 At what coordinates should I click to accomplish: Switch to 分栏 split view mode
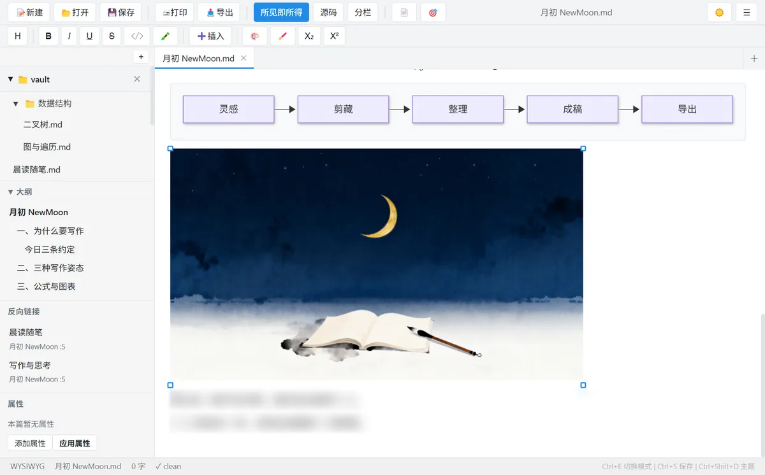pyautogui.click(x=363, y=12)
